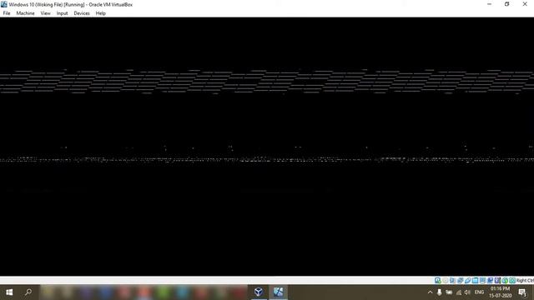Click the USB devices indicator icon
Viewport: 534px width, 300px height.
click(467, 280)
